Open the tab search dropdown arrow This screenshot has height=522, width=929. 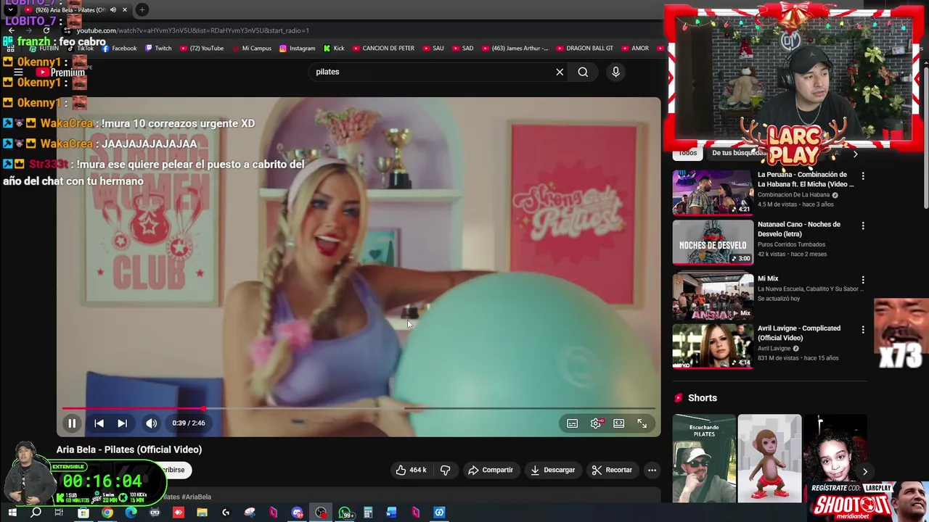pos(10,10)
